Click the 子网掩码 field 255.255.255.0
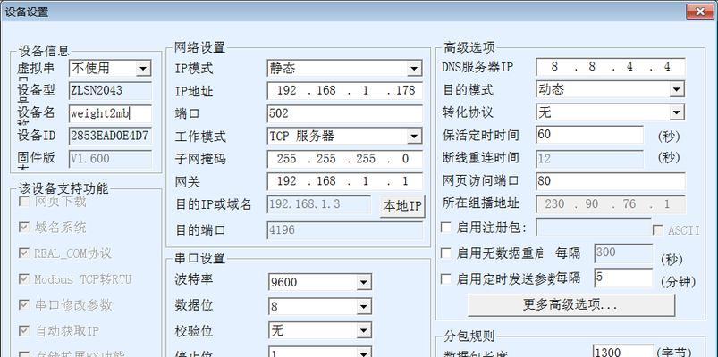 click(344, 159)
